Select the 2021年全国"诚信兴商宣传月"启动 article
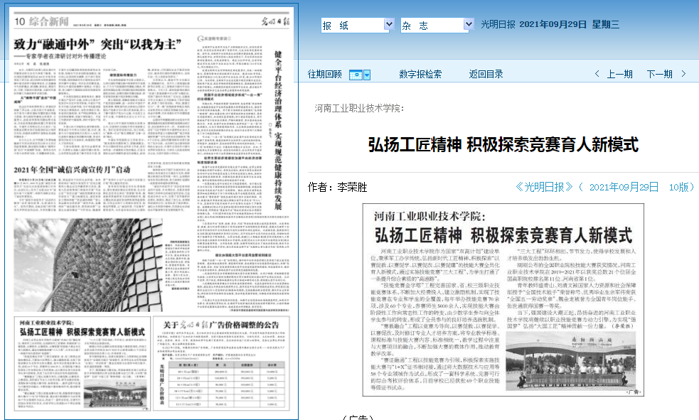This screenshot has height=420, width=699. [73, 169]
